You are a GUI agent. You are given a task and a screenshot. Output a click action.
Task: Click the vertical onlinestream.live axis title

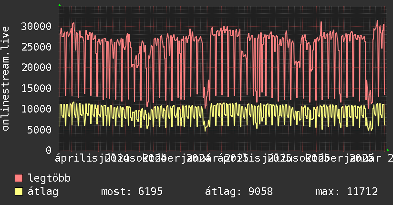[6, 79]
